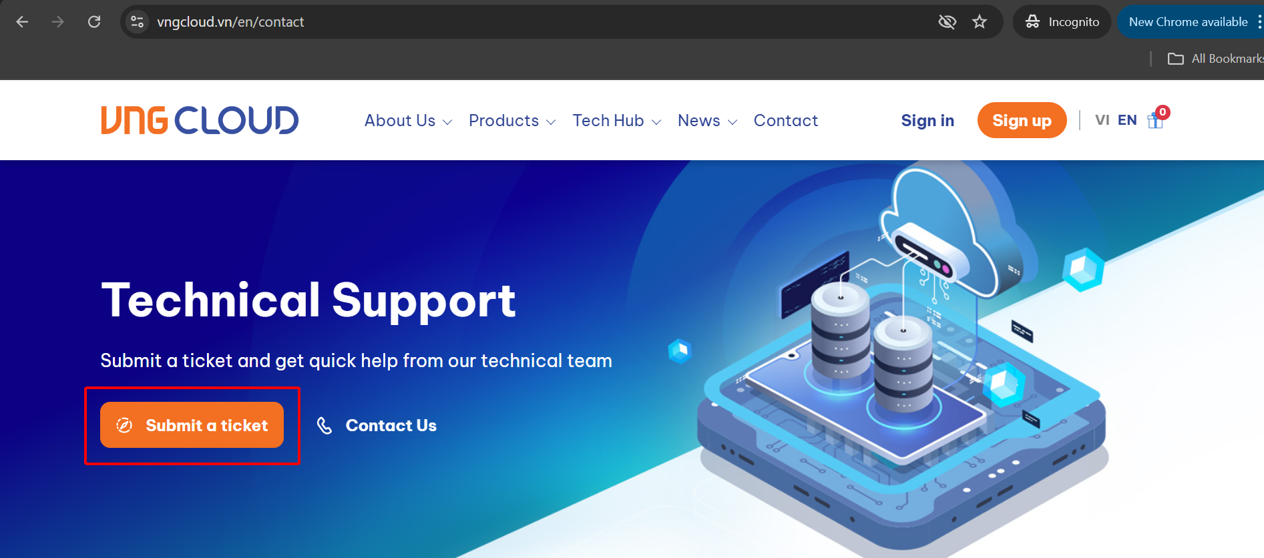
Task: Open the gift cart icon
Action: click(x=1156, y=119)
